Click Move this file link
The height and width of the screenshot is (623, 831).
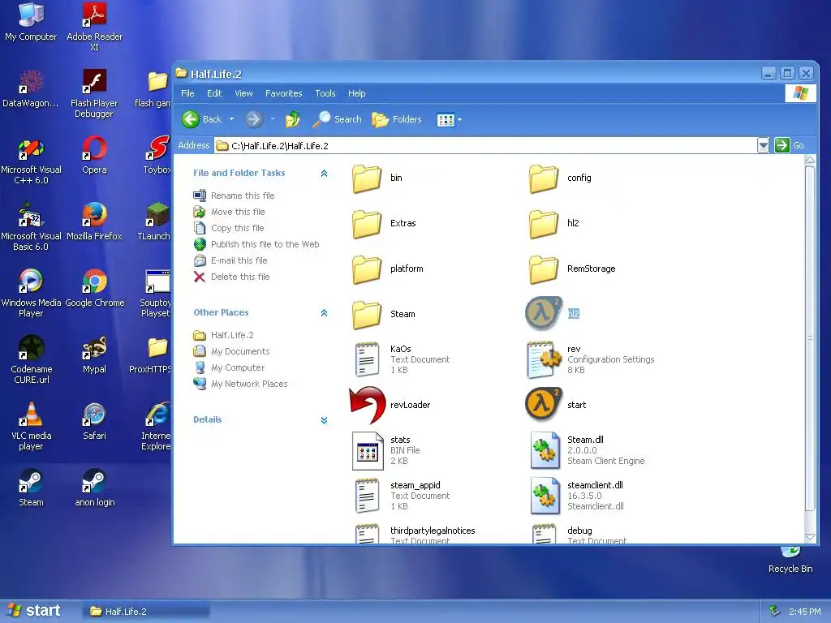pos(238,212)
